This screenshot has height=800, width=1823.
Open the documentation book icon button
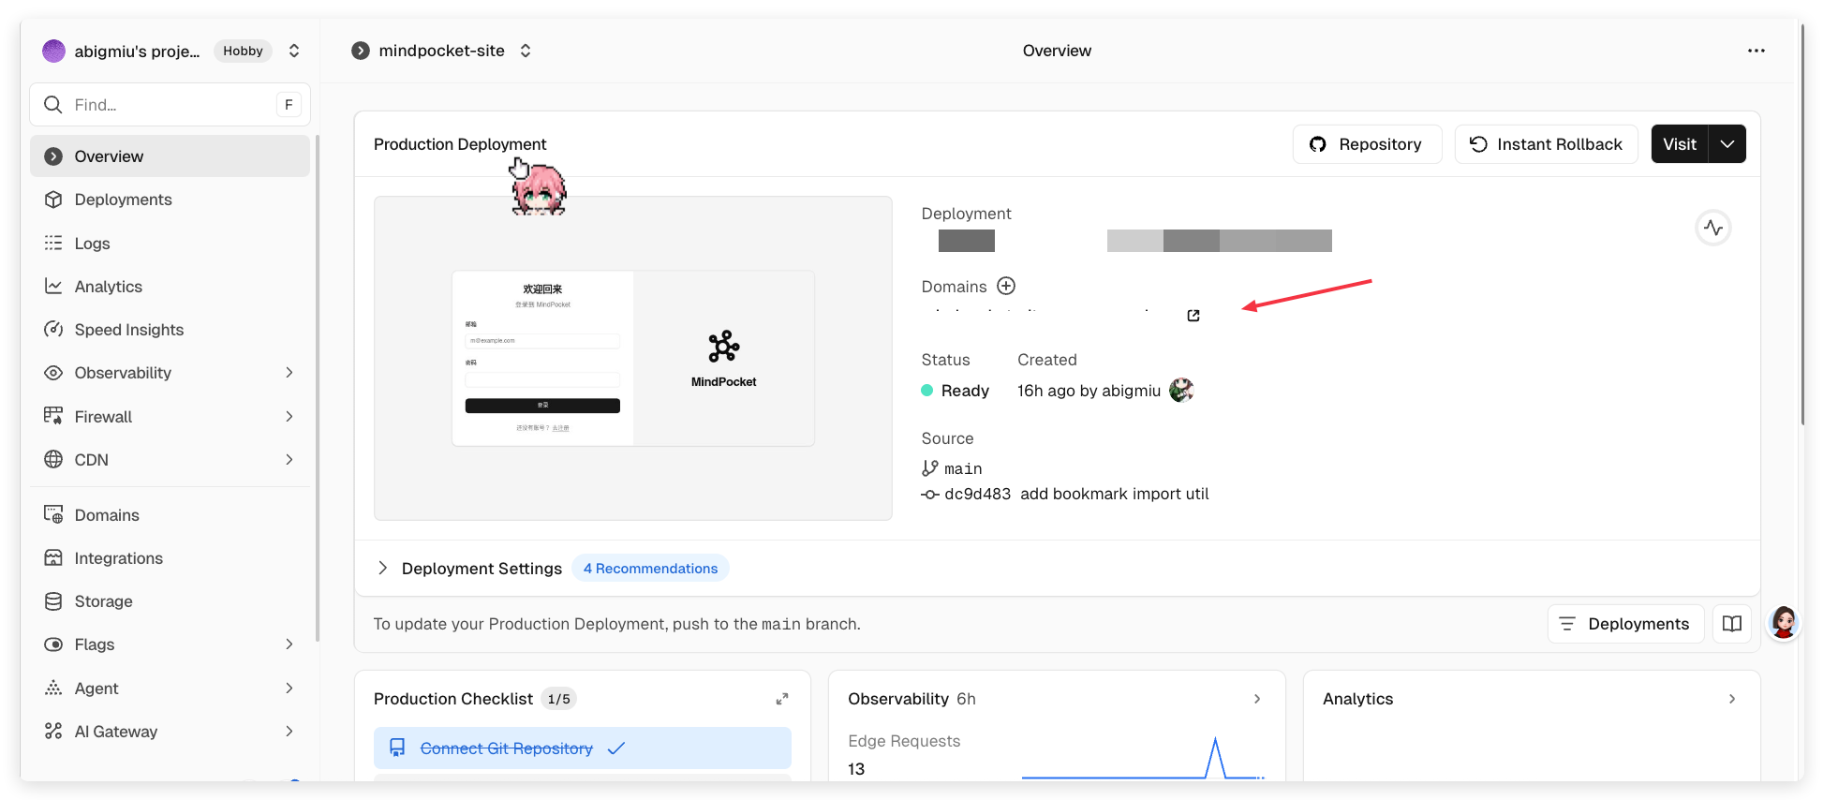pos(1731,624)
